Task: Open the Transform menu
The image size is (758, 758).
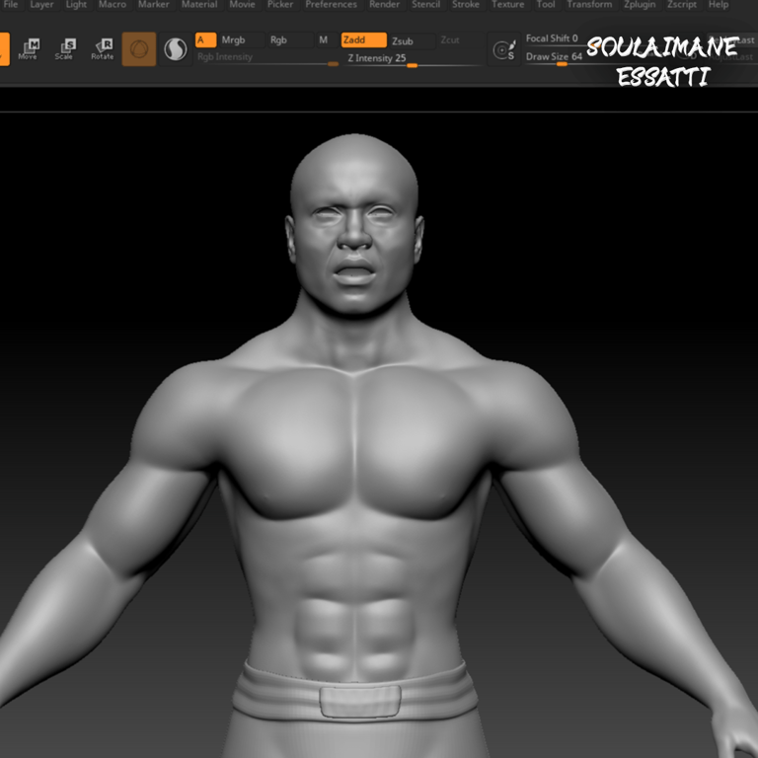Action: point(589,4)
